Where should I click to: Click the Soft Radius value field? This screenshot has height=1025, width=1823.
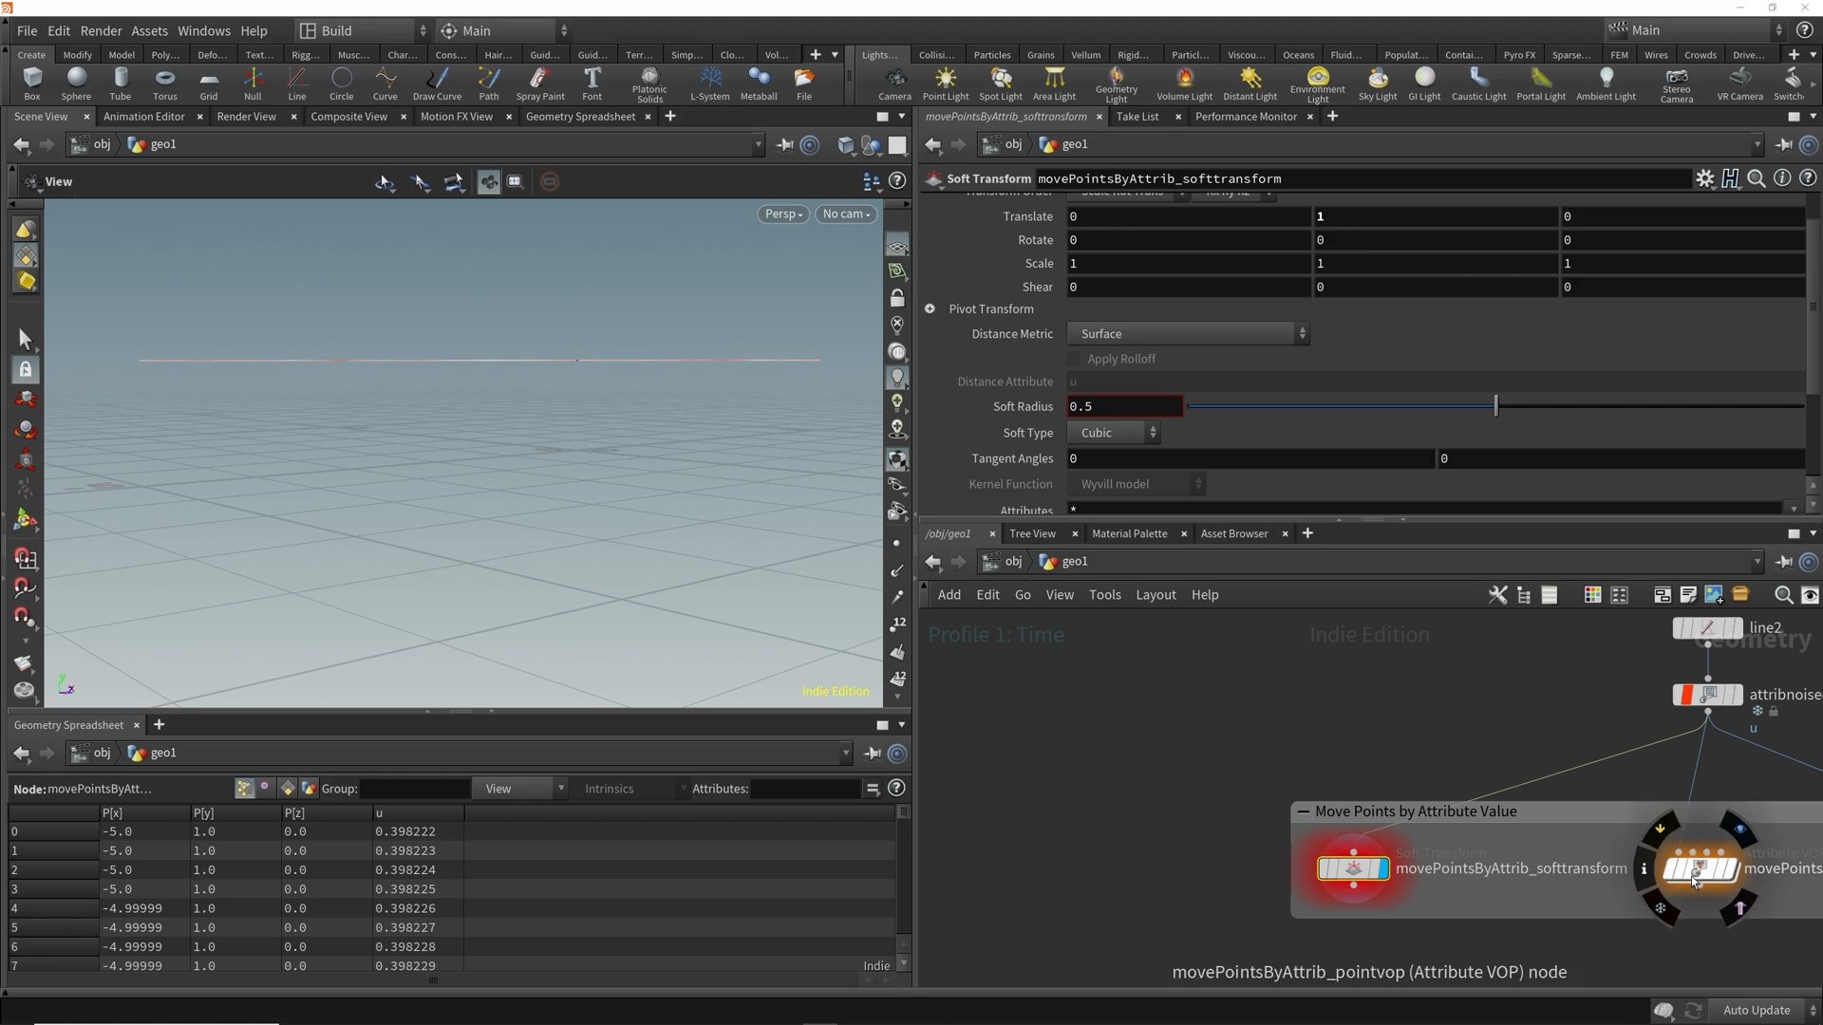tap(1124, 406)
